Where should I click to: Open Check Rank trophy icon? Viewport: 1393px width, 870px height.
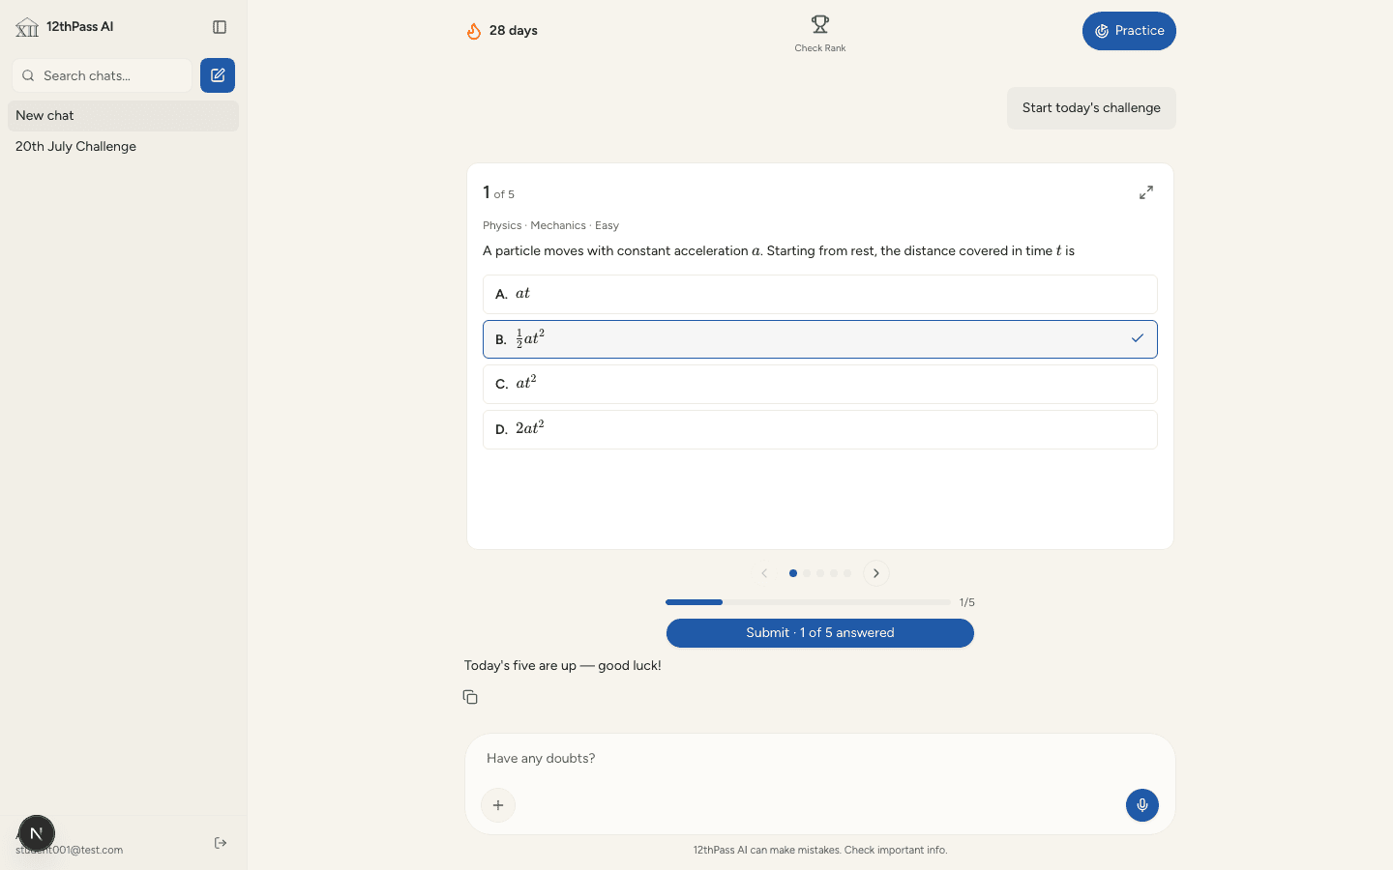(x=820, y=24)
